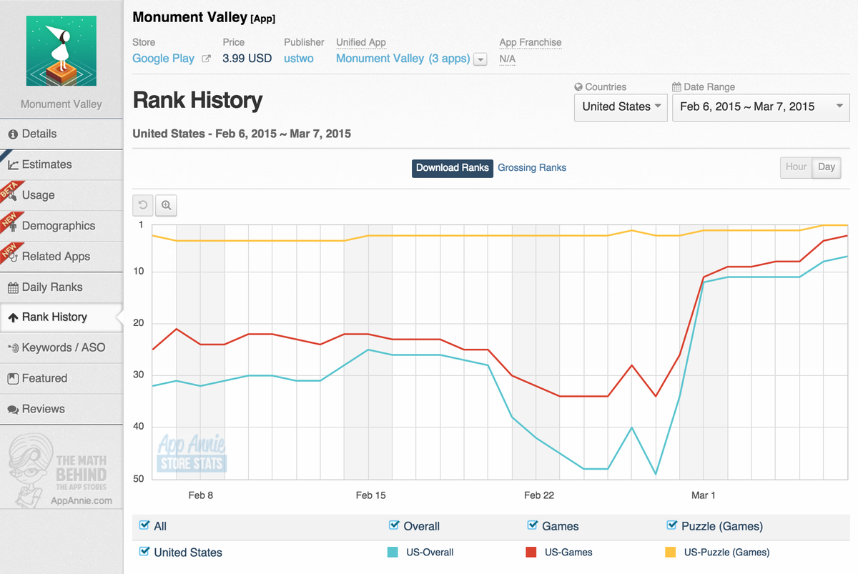This screenshot has width=858, height=574.
Task: Click the Monument Valley app icon thumbnail
Action: 61,51
